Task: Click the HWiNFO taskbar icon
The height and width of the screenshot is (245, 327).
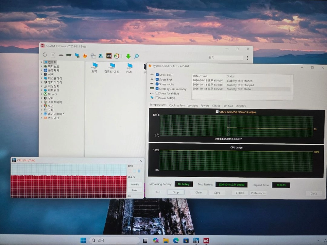Action: coord(196,241)
